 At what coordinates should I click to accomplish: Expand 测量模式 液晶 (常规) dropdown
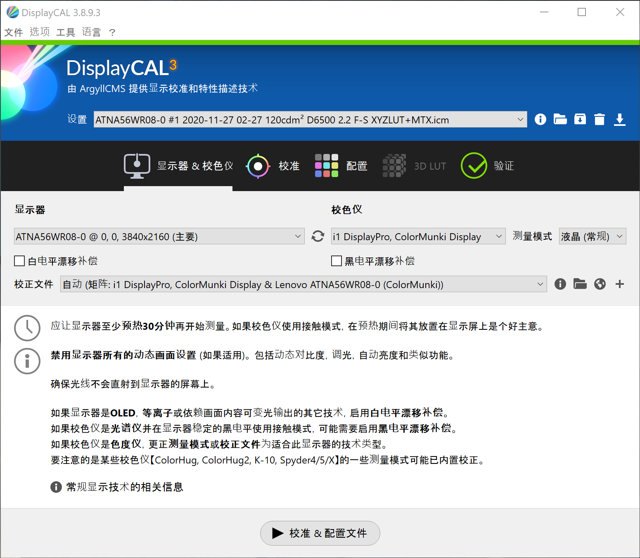tap(593, 236)
